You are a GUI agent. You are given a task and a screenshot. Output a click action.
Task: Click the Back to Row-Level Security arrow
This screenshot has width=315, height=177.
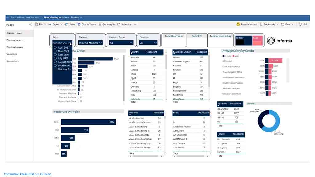click(x=8, y=18)
